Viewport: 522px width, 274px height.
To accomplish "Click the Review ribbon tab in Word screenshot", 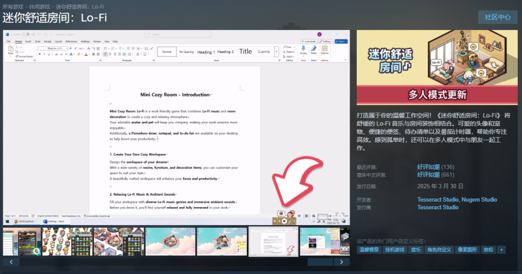I will pyautogui.click(x=97, y=42).
